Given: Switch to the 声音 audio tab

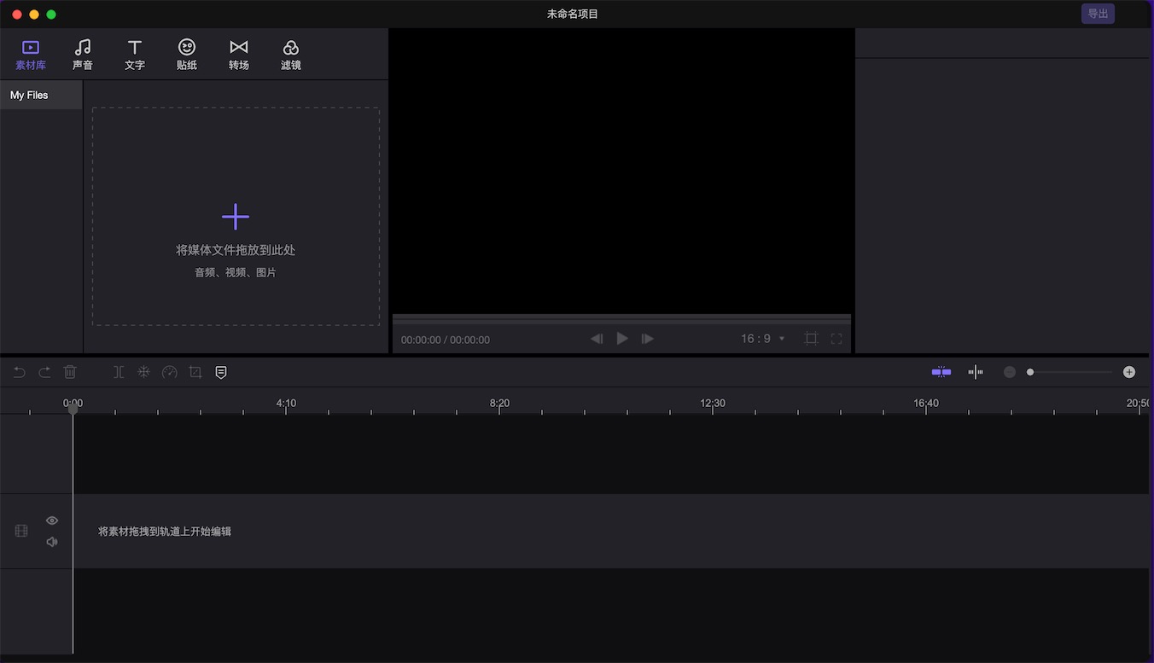Looking at the screenshot, I should [83, 55].
